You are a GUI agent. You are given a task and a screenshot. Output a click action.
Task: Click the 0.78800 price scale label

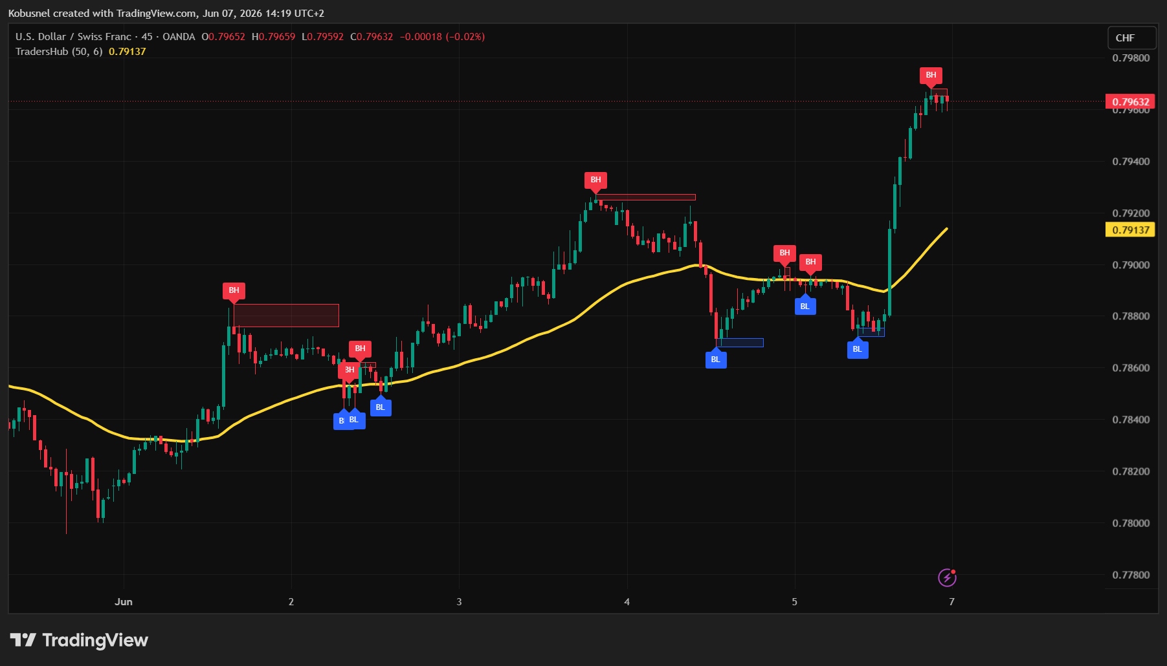(x=1131, y=316)
